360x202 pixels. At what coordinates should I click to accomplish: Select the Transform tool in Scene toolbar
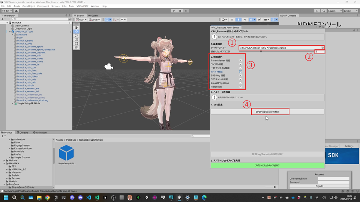(x=76, y=48)
